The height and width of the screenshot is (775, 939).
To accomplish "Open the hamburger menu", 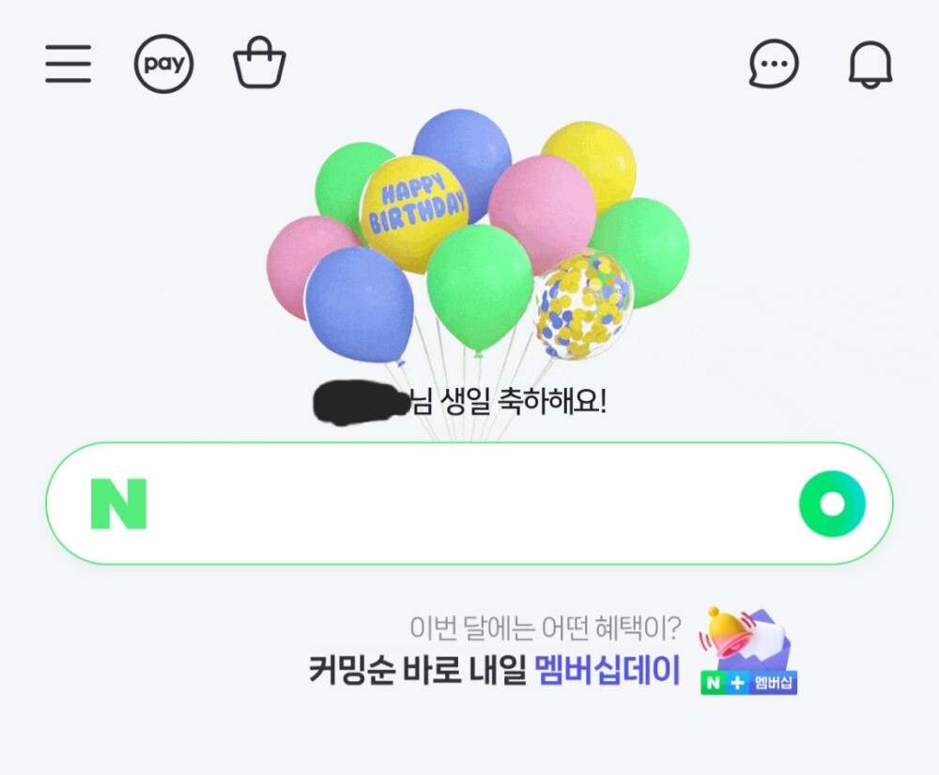I will click(69, 63).
